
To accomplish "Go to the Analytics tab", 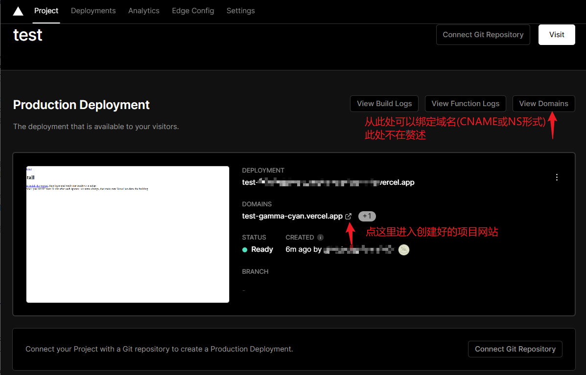I will [143, 11].
